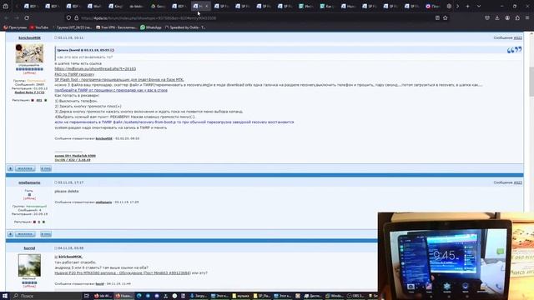Click the webcam overlay video of tablet
This screenshot has width=534, height=300.
456,256
